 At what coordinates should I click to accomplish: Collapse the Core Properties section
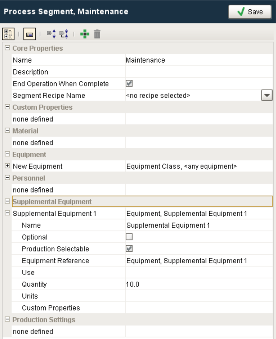7,48
